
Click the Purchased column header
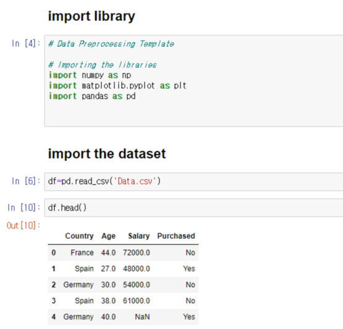[x=176, y=236]
